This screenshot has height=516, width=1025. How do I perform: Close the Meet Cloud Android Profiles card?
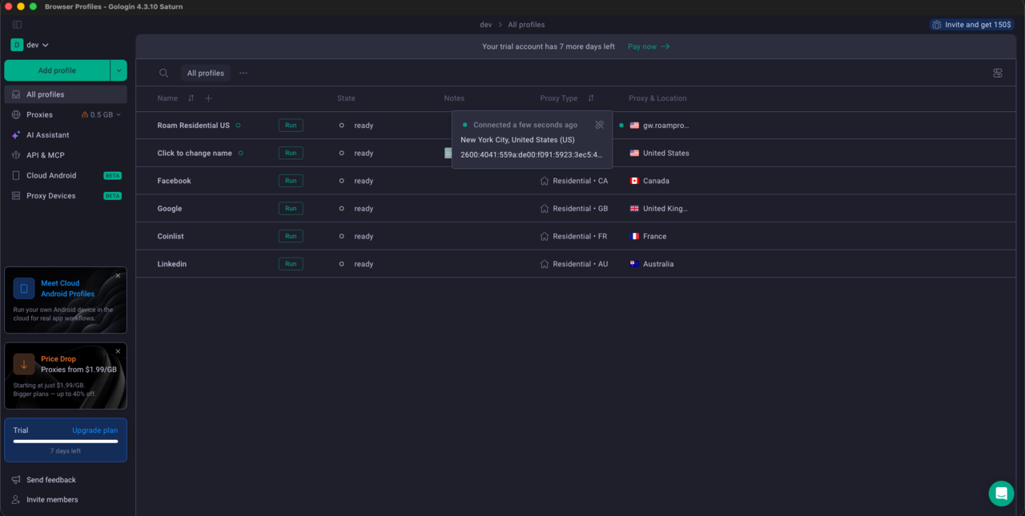point(118,275)
